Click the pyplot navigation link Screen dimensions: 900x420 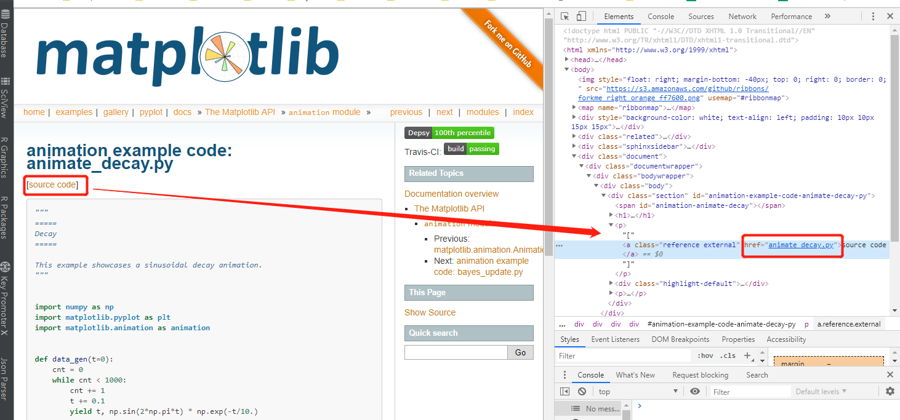click(151, 112)
